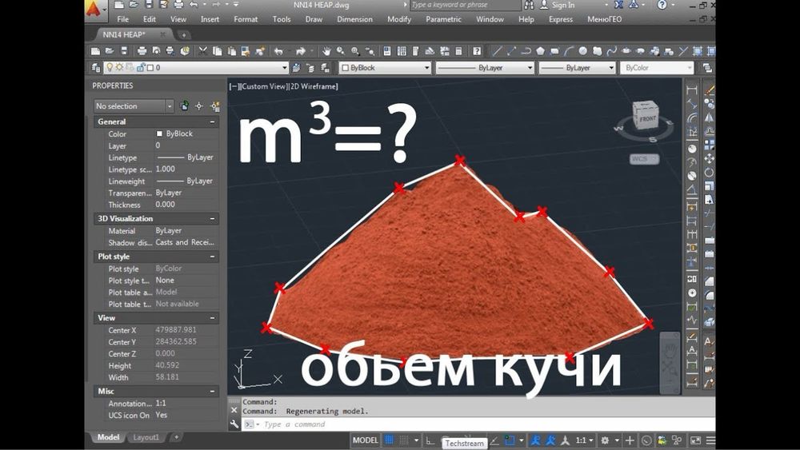This screenshot has height=450, width=800.
Task: Toggle polar tracking angle icon
Action: tap(494, 441)
